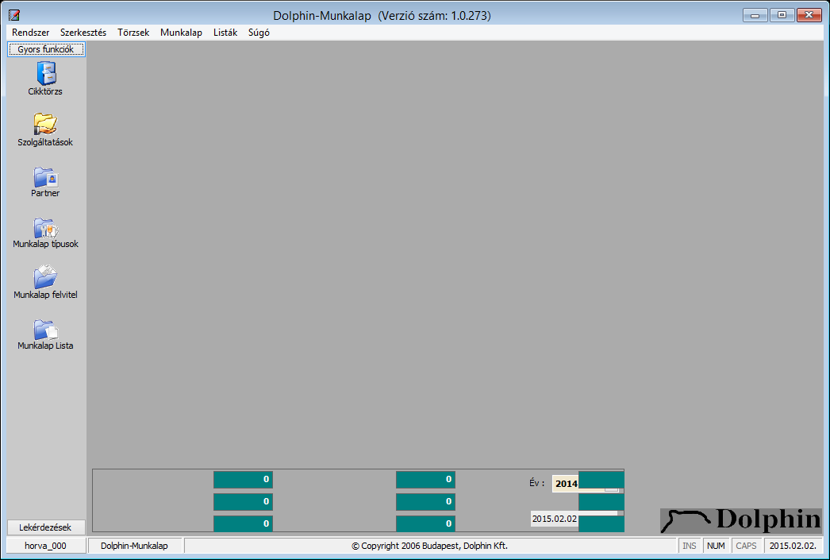Open the Munkalap Lista worksheet list icon

pos(45,330)
